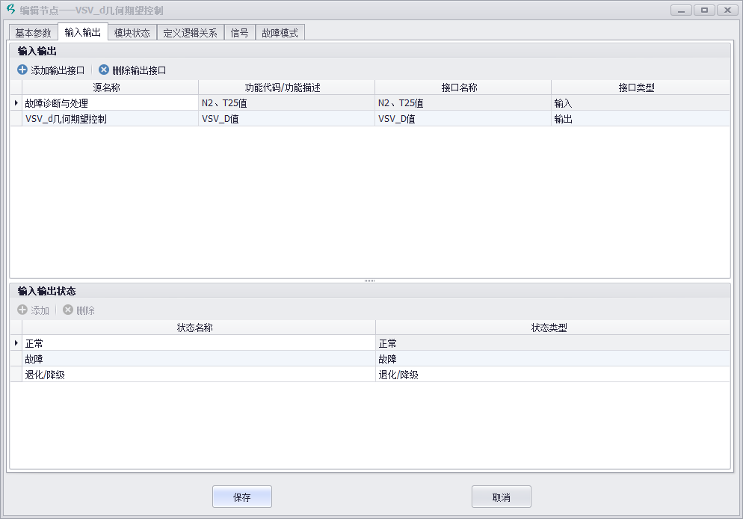Close the 编辑节点 window
The width and height of the screenshot is (743, 519).
727,10
